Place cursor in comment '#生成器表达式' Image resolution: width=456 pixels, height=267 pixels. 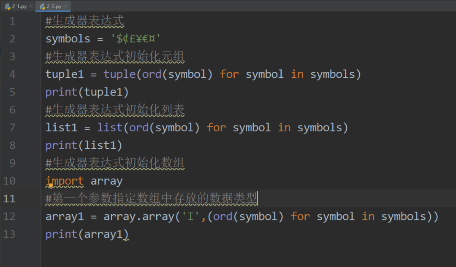point(84,21)
